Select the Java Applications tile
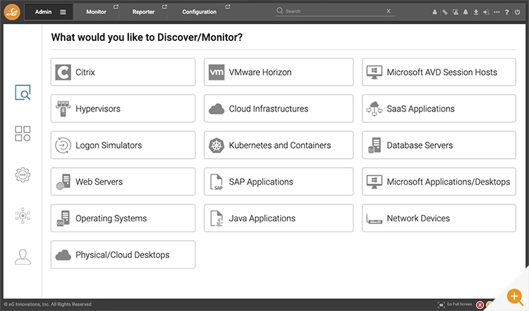The height and width of the screenshot is (311, 529). 279,218
